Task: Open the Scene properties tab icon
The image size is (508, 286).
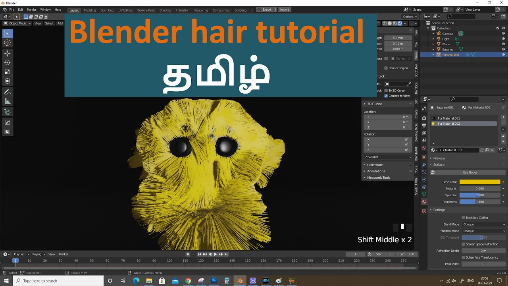Action: [424, 141]
